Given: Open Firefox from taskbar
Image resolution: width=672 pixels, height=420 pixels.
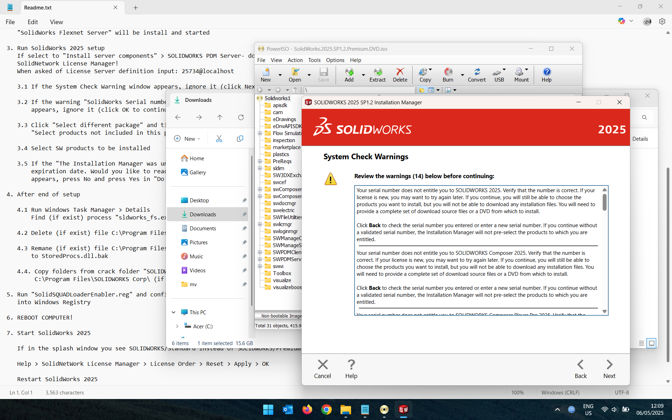Looking at the screenshot, I should [x=307, y=409].
